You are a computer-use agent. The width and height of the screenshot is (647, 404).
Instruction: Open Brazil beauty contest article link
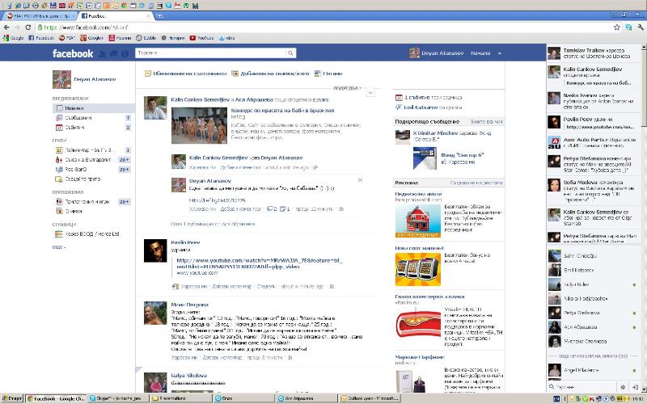(282, 111)
